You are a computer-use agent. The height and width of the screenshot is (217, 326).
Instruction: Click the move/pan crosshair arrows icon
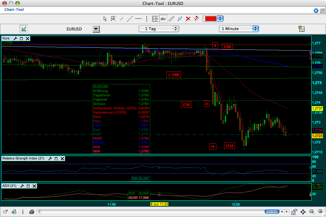[x=303, y=212]
